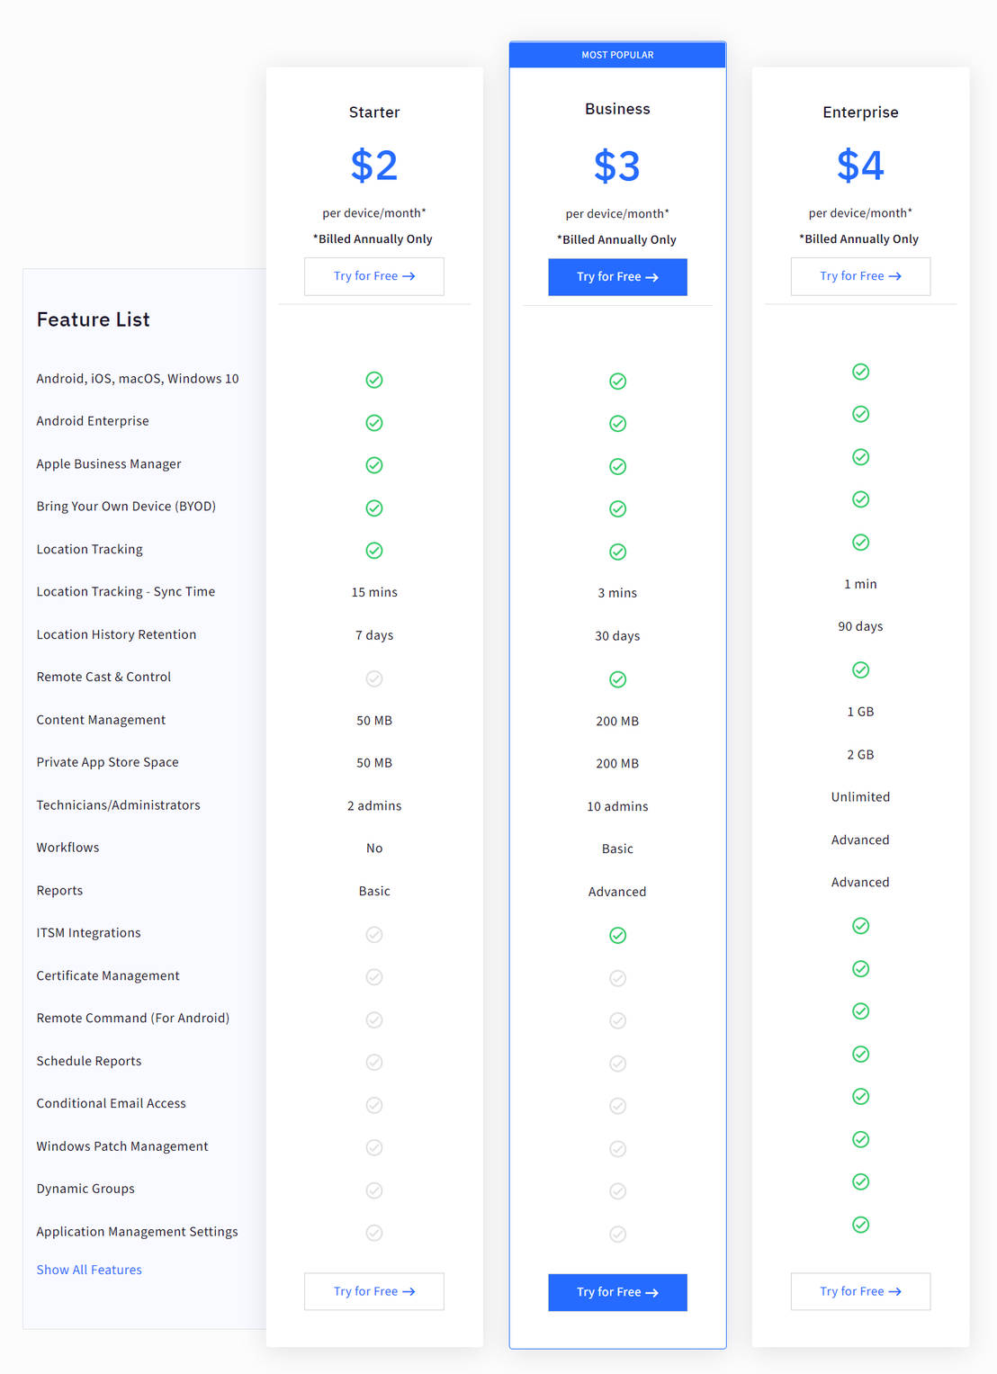Click the top Try for Free in Starter column
Viewport: 997px width, 1374px height.
point(374,276)
